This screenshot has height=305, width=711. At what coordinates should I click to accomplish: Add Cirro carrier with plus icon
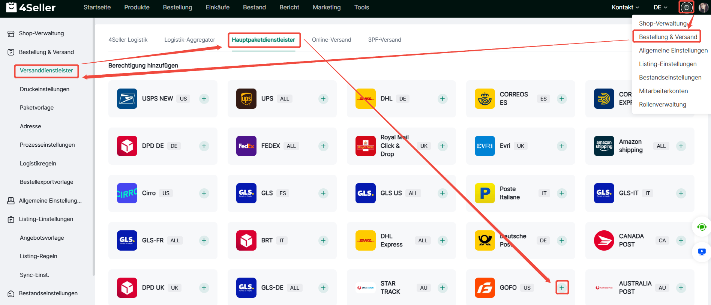pyautogui.click(x=204, y=193)
